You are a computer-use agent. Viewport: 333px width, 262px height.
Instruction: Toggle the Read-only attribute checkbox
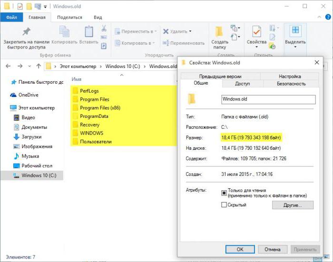pyautogui.click(x=224, y=193)
